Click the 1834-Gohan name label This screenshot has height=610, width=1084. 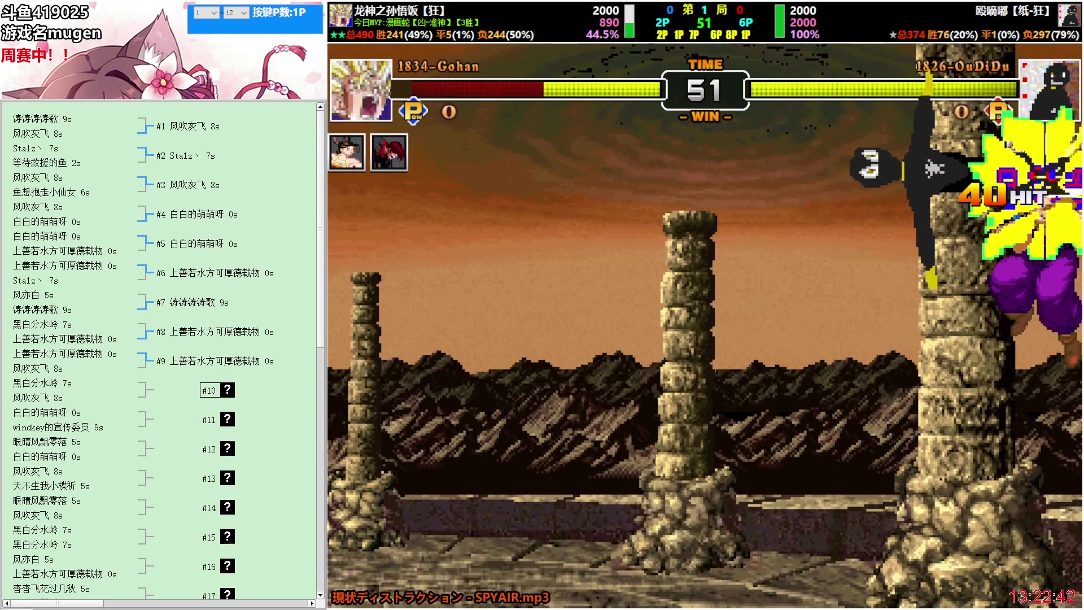[438, 67]
